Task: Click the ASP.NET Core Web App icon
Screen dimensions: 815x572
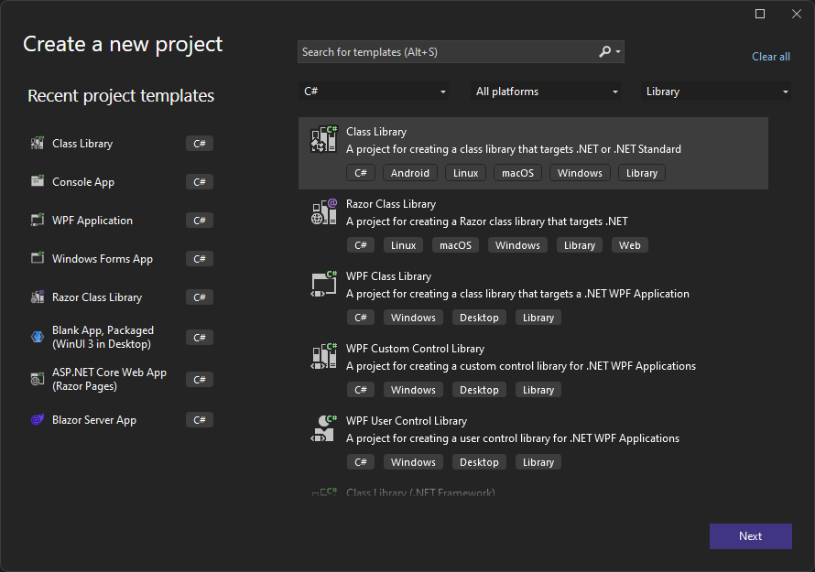Action: pyautogui.click(x=38, y=379)
